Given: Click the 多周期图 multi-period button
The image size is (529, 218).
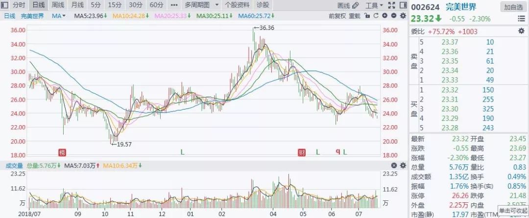Looking at the screenshot, I should 197,5.
